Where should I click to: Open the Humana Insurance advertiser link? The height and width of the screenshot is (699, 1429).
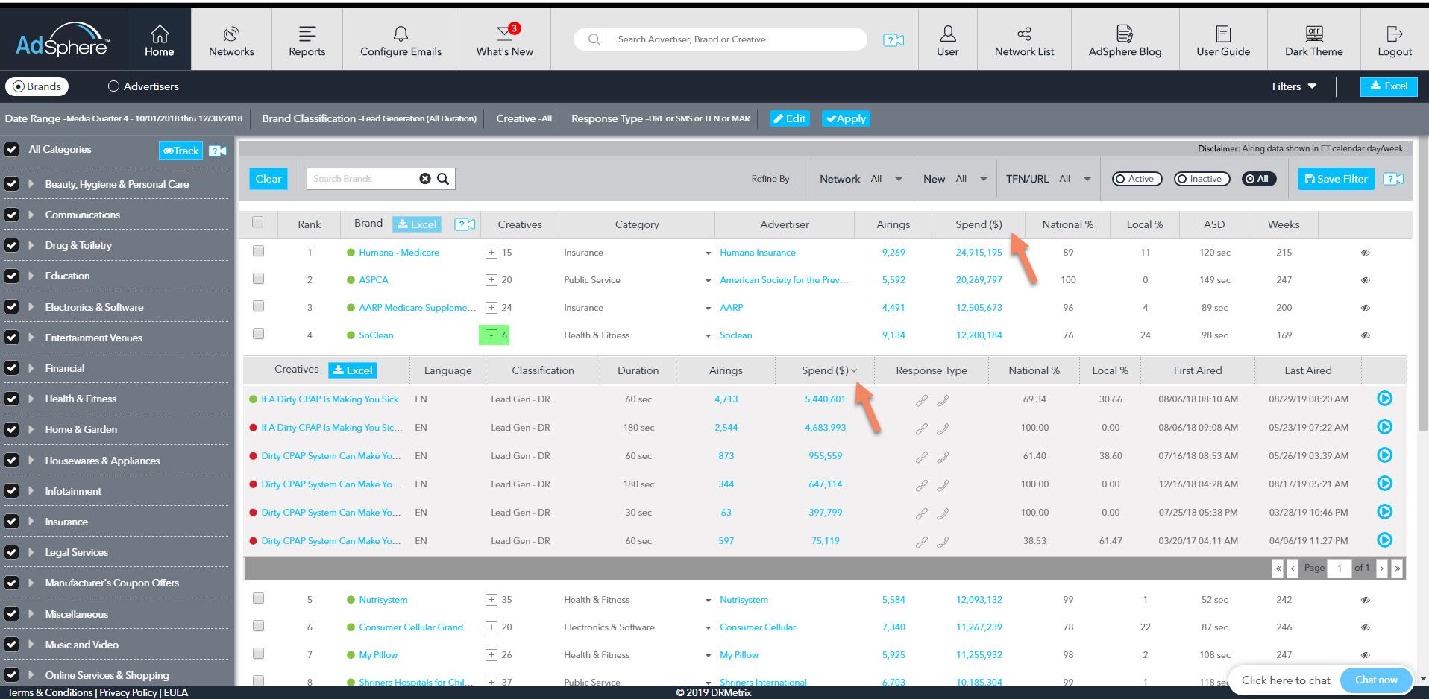coord(758,253)
